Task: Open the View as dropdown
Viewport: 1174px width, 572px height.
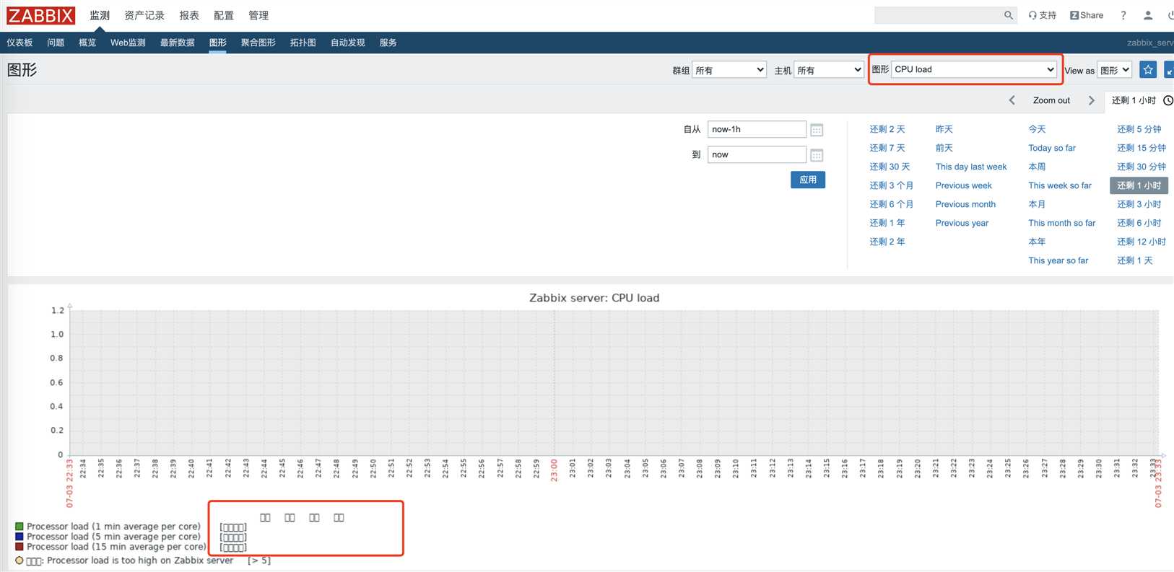Action: click(x=1115, y=70)
